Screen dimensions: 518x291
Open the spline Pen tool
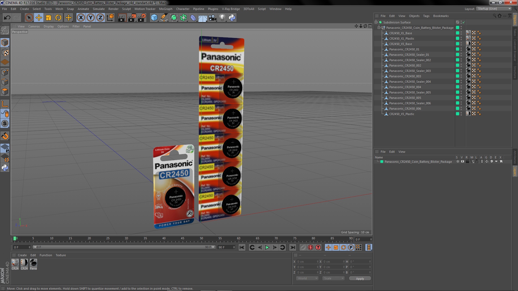(164, 18)
